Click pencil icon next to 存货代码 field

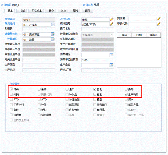(159, 24)
